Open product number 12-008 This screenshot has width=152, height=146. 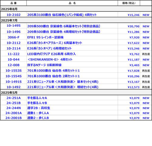pos(13,65)
